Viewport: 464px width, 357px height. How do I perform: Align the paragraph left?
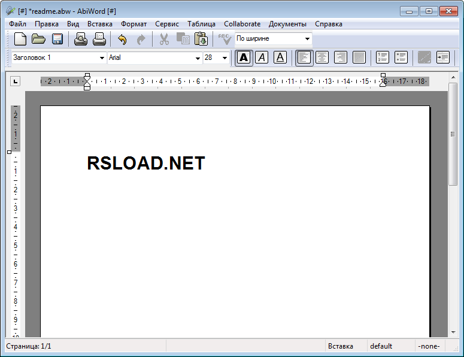click(304, 58)
